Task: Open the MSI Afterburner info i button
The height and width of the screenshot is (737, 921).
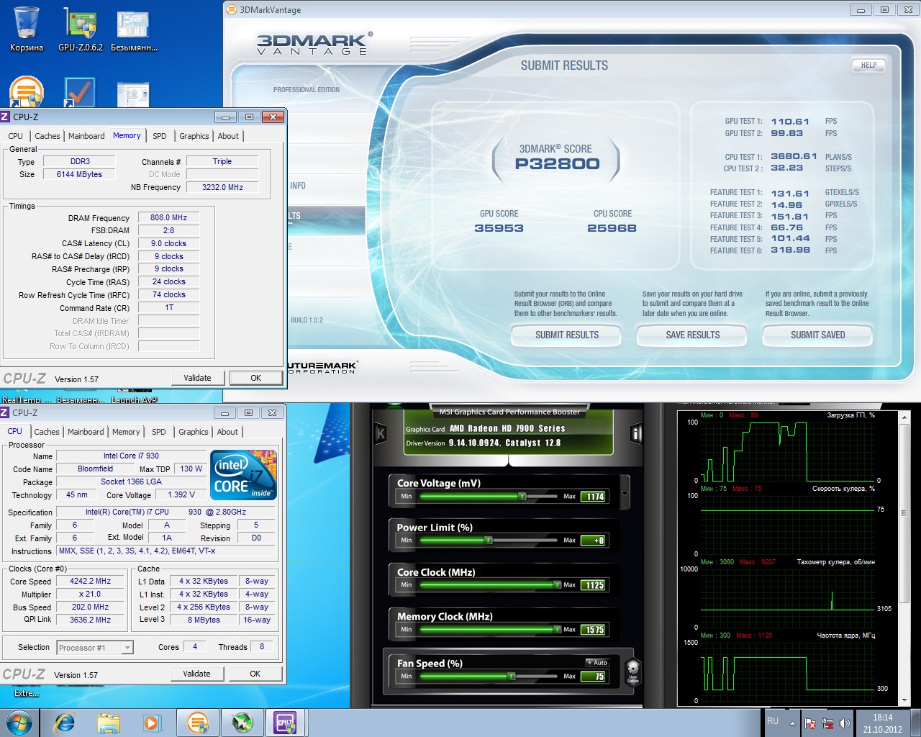Action: (636, 433)
